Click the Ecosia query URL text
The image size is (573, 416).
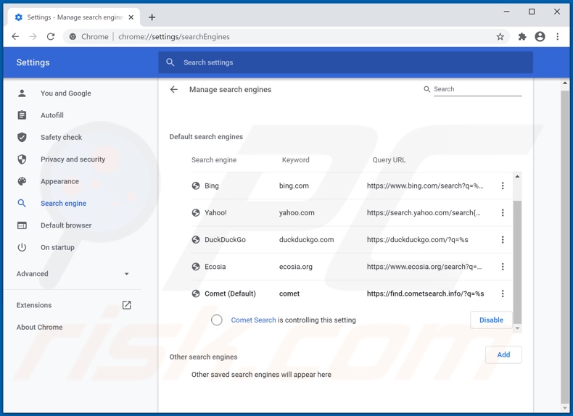click(x=424, y=267)
